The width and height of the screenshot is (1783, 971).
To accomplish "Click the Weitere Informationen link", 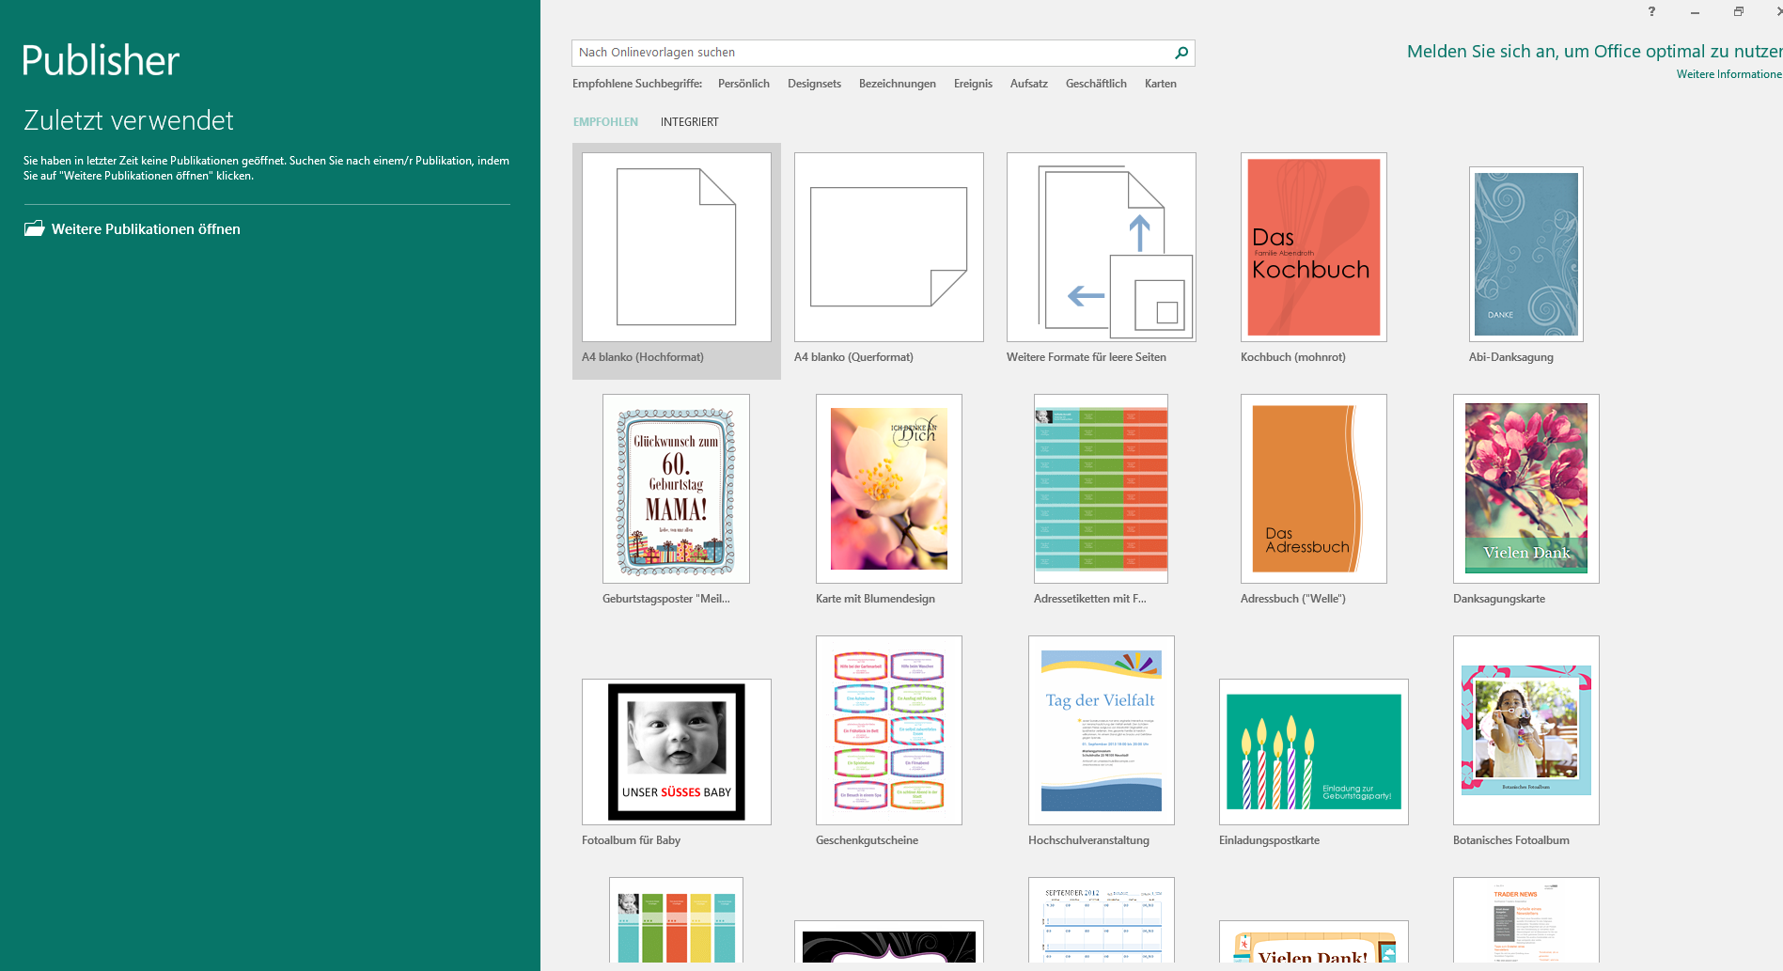I will [1728, 74].
